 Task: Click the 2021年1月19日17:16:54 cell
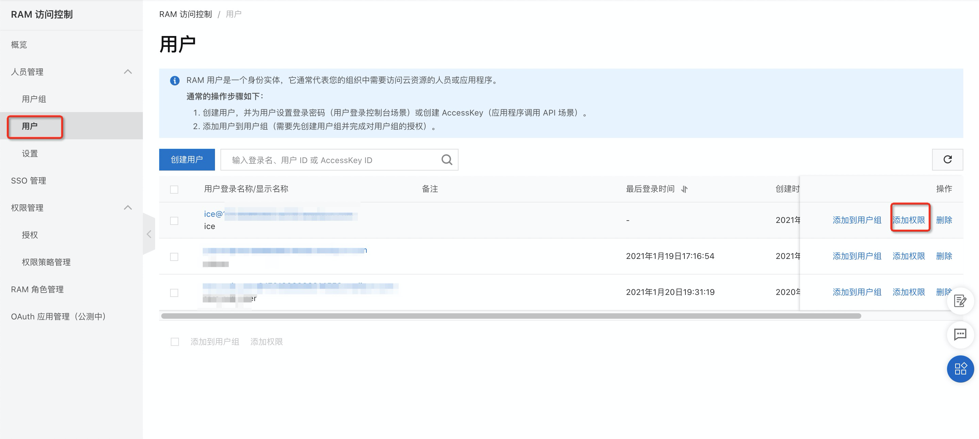coord(670,256)
